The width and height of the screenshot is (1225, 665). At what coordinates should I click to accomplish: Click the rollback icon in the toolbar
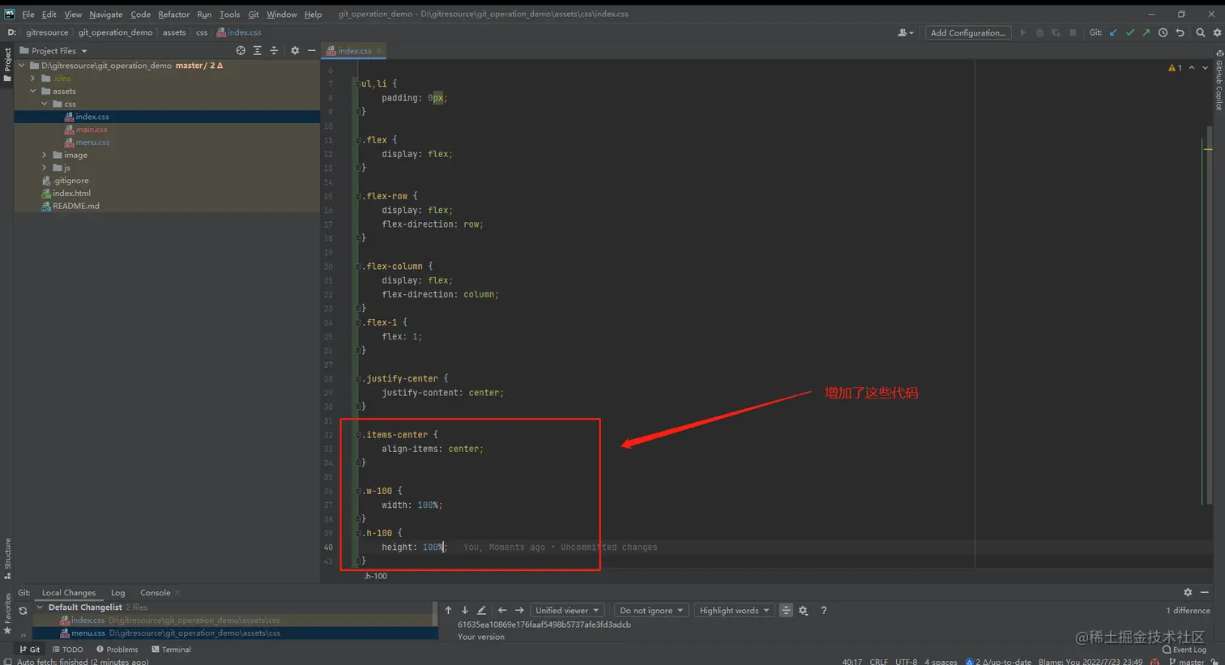1181,32
